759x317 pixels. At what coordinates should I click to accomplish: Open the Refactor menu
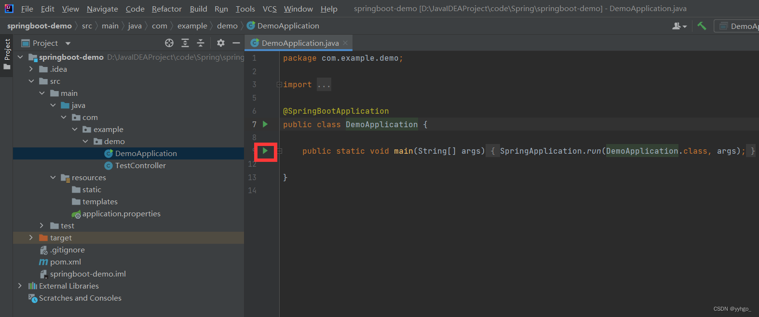click(167, 9)
